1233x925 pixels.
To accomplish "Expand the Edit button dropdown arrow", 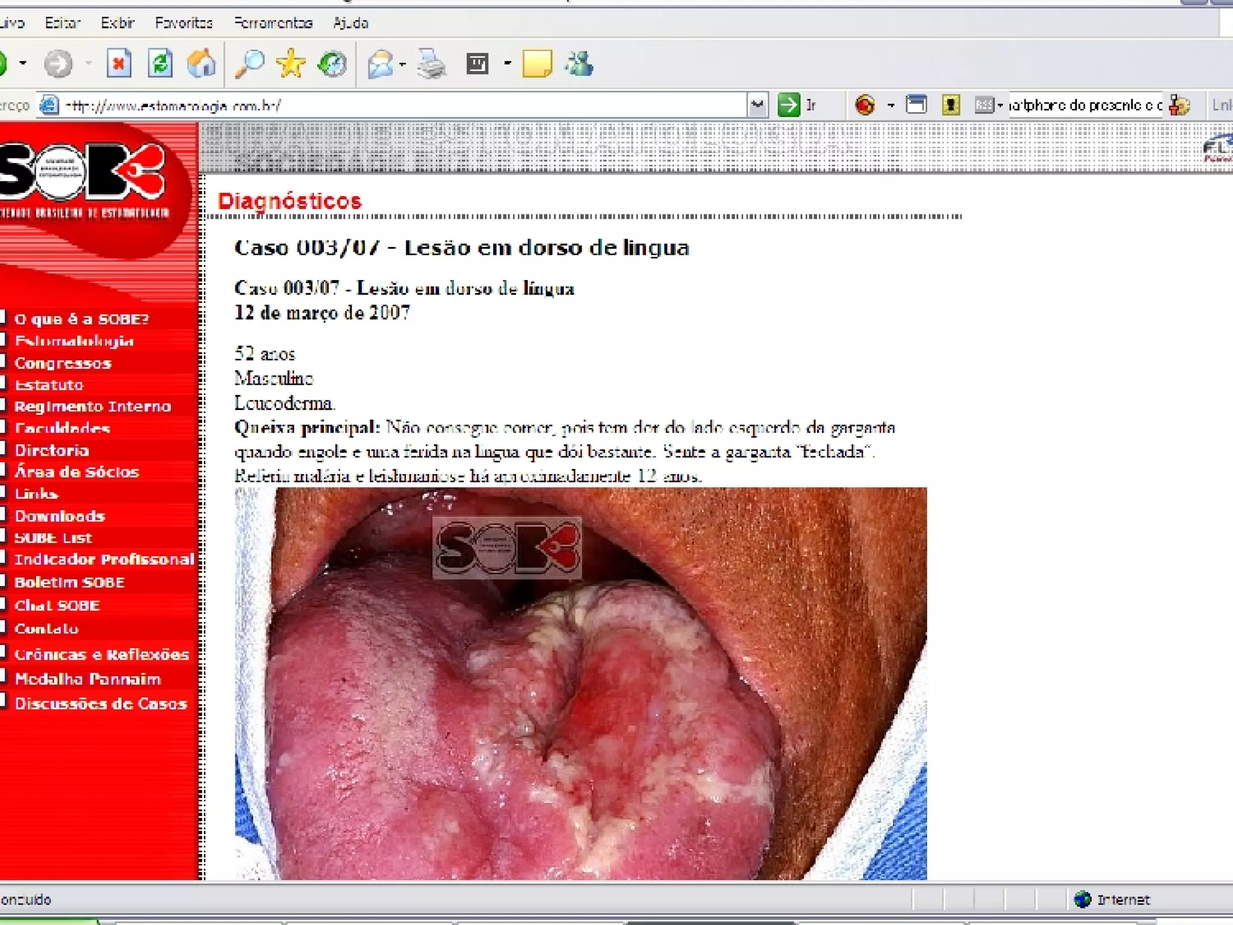I will [508, 64].
